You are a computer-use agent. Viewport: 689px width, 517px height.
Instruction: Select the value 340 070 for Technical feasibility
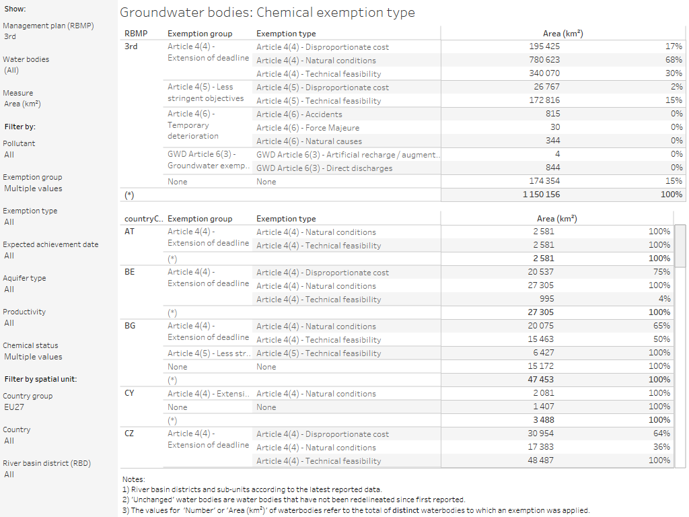coord(544,73)
